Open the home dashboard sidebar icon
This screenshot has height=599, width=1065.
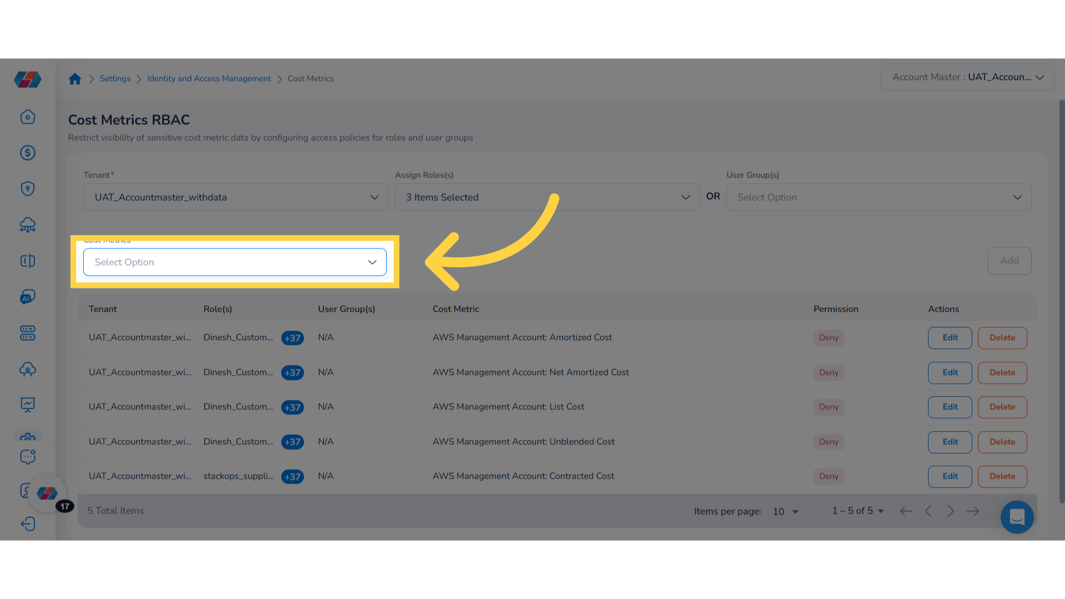(x=28, y=117)
